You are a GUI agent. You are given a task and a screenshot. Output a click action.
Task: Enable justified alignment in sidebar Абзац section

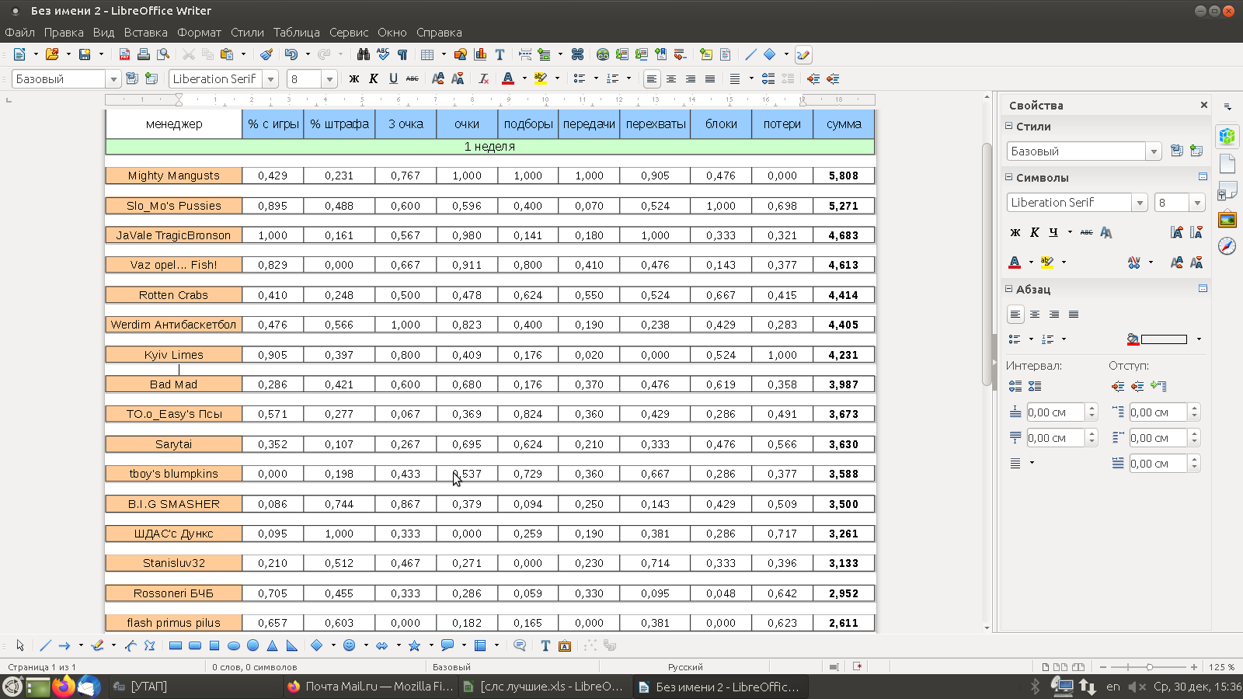point(1074,315)
